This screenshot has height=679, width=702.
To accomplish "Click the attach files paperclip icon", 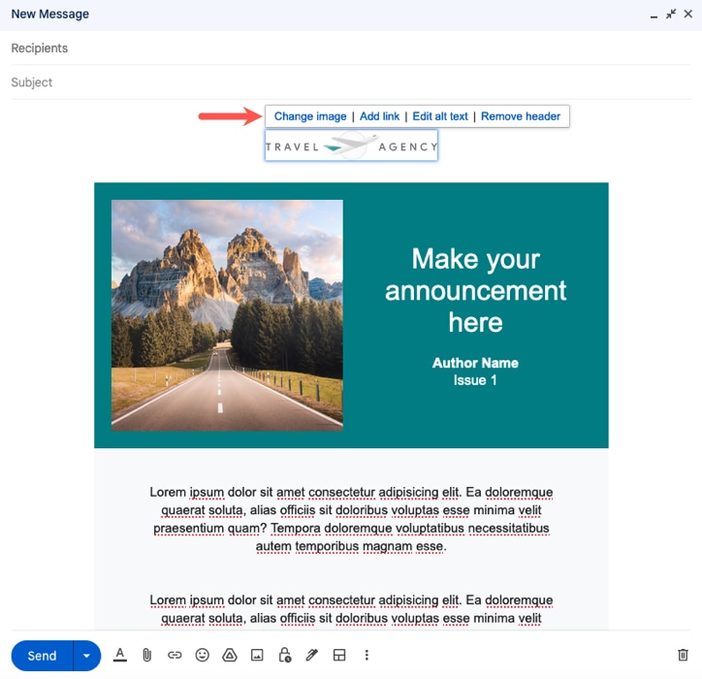I will coord(147,656).
